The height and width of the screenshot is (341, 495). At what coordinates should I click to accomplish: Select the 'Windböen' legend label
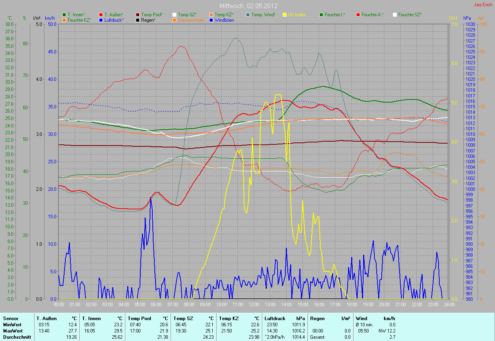pyautogui.click(x=224, y=20)
